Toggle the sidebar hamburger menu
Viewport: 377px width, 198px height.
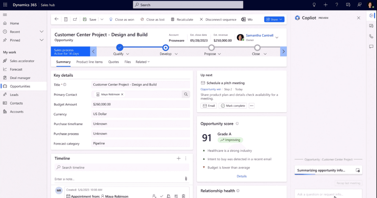pyautogui.click(x=5, y=15)
